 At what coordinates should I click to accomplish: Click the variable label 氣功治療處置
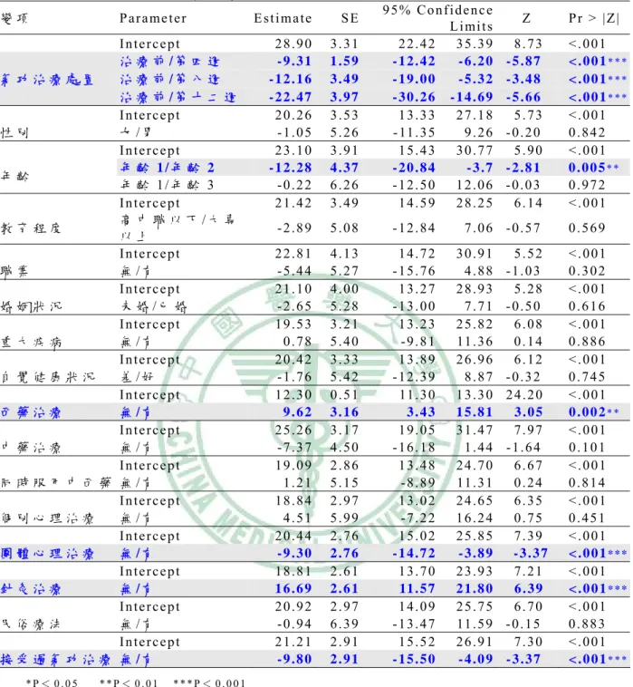point(47,80)
